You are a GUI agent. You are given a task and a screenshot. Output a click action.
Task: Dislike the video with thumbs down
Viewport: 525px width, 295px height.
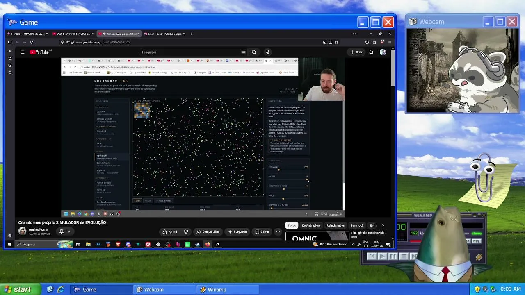tap(186, 232)
